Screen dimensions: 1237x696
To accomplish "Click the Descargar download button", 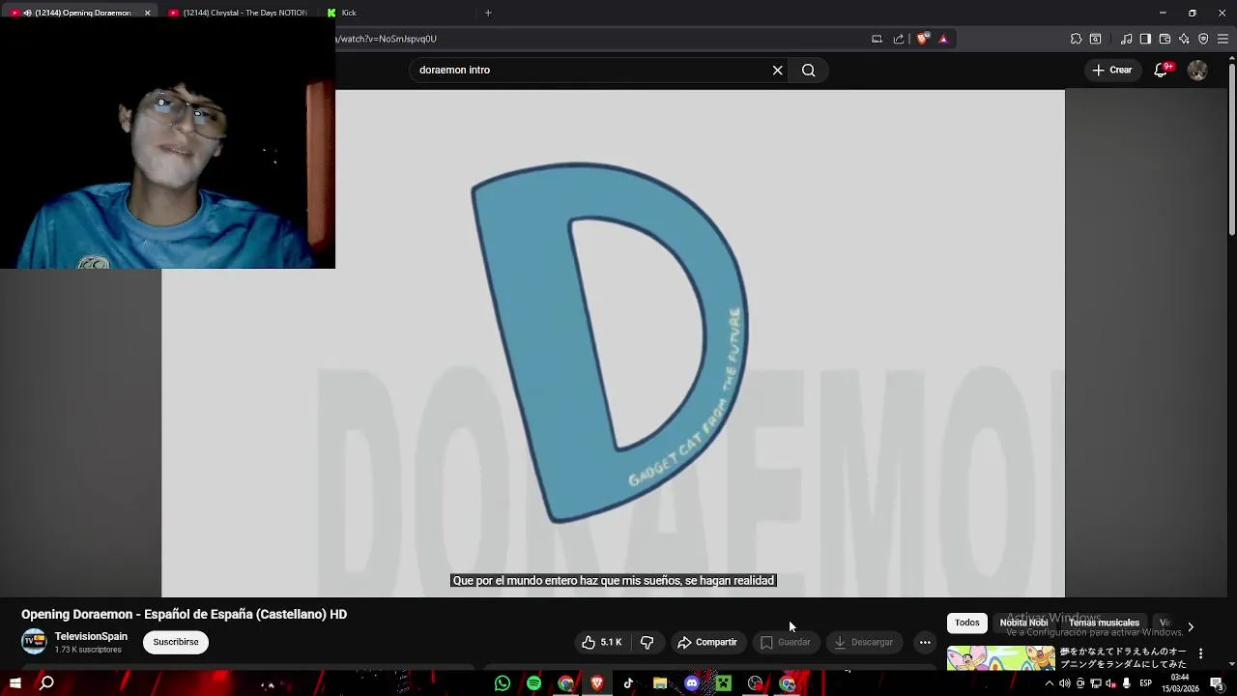I will [x=864, y=642].
